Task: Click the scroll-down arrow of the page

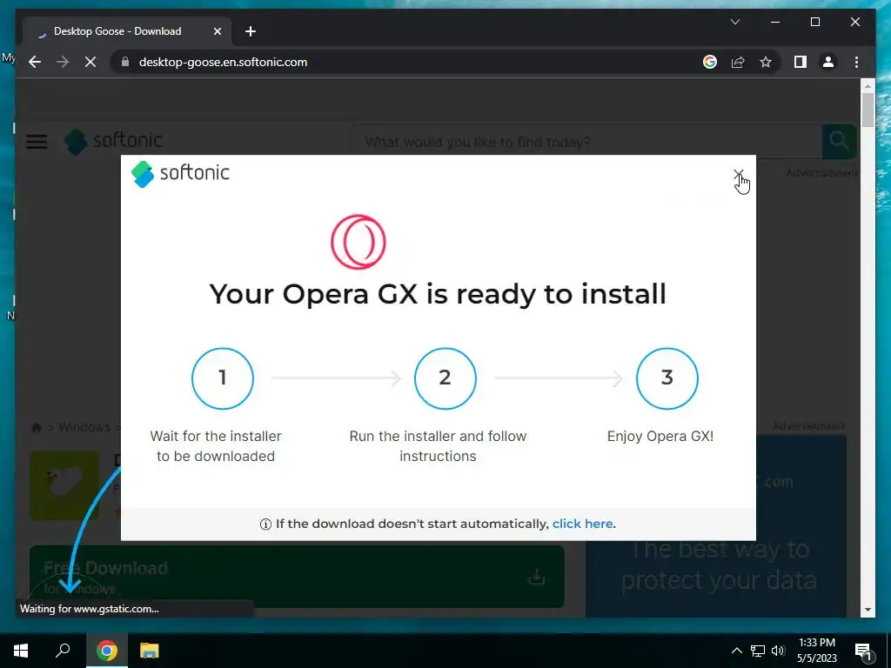Action: [x=868, y=610]
